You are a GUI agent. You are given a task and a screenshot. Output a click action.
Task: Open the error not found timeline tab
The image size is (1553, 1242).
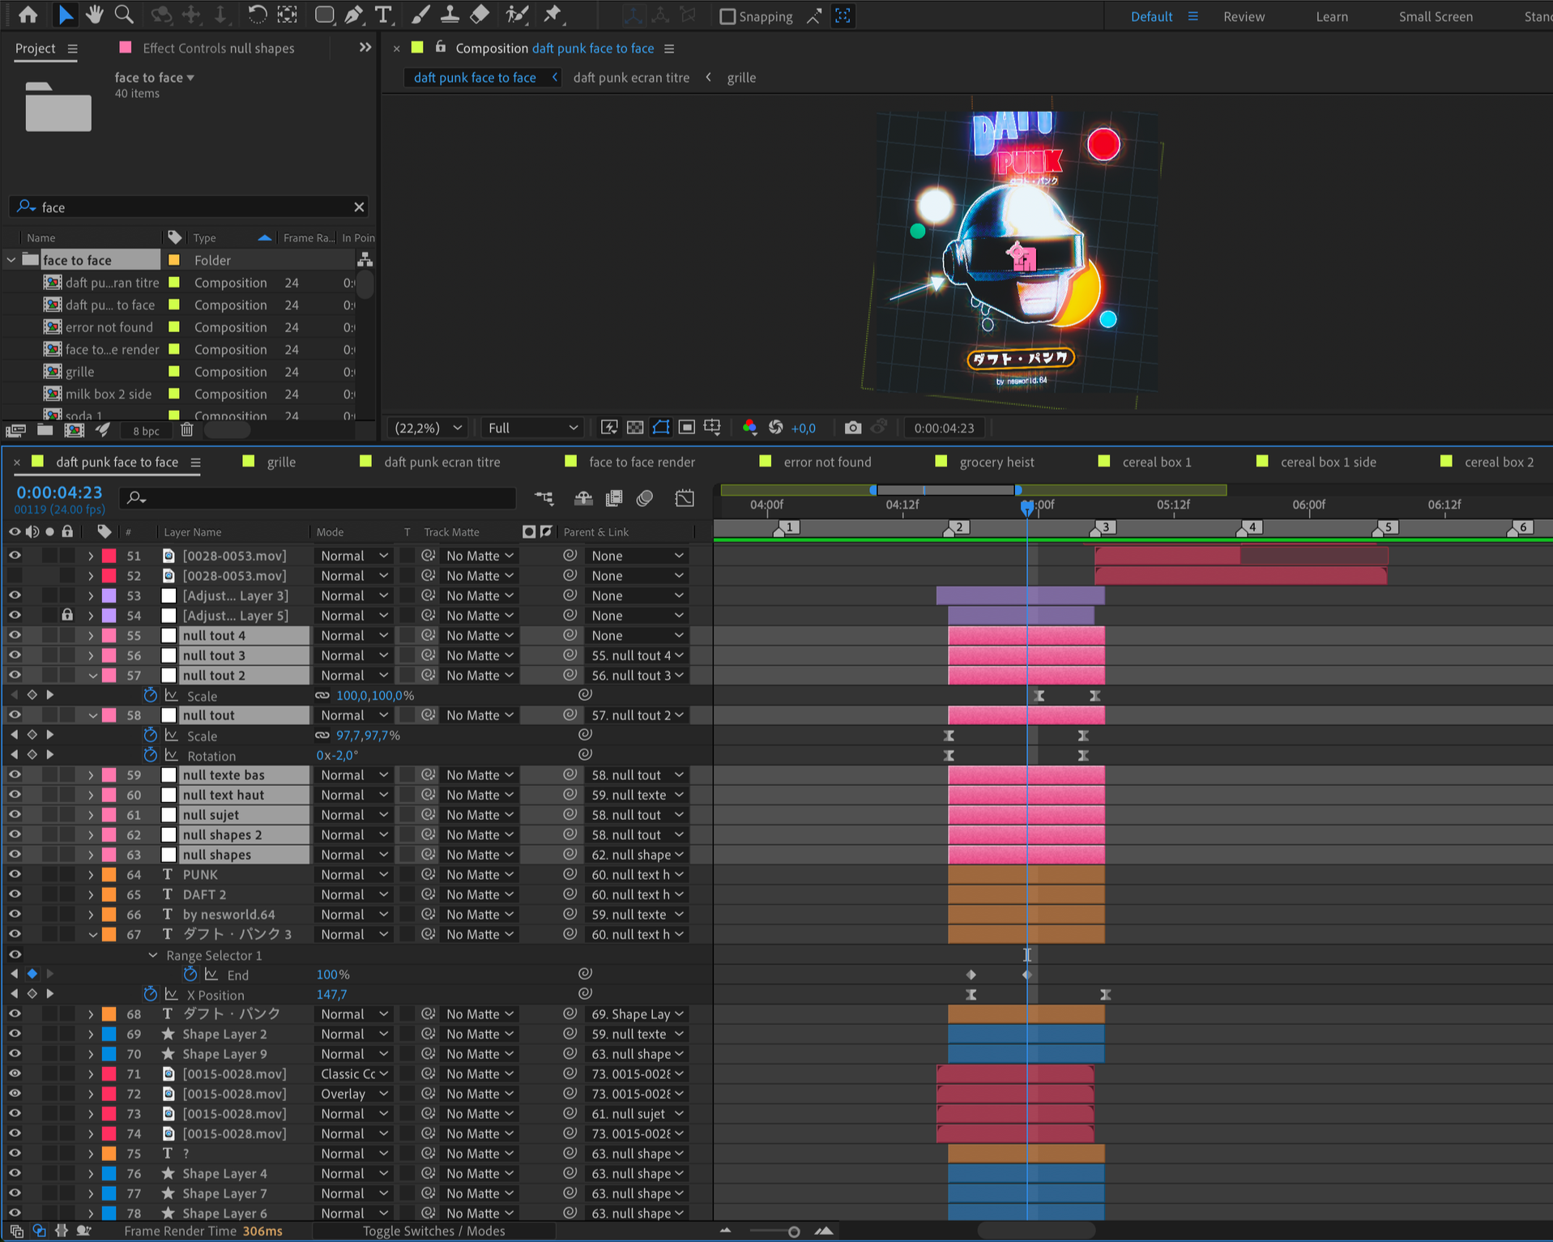click(x=827, y=462)
